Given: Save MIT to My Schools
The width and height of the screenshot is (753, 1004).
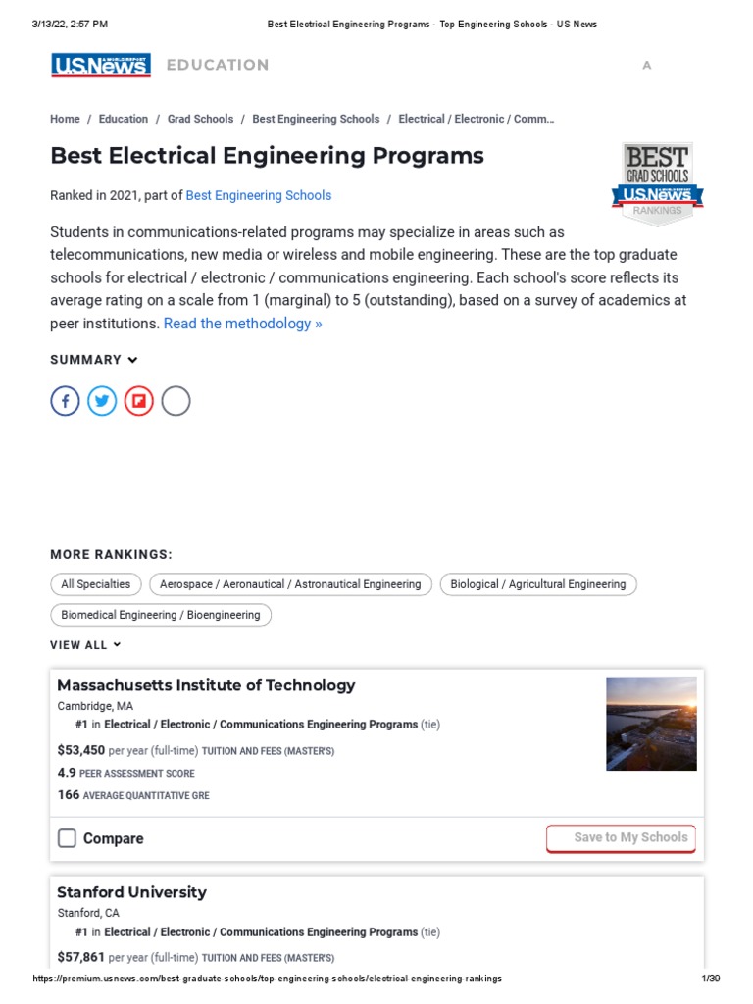Looking at the screenshot, I should click(x=621, y=838).
